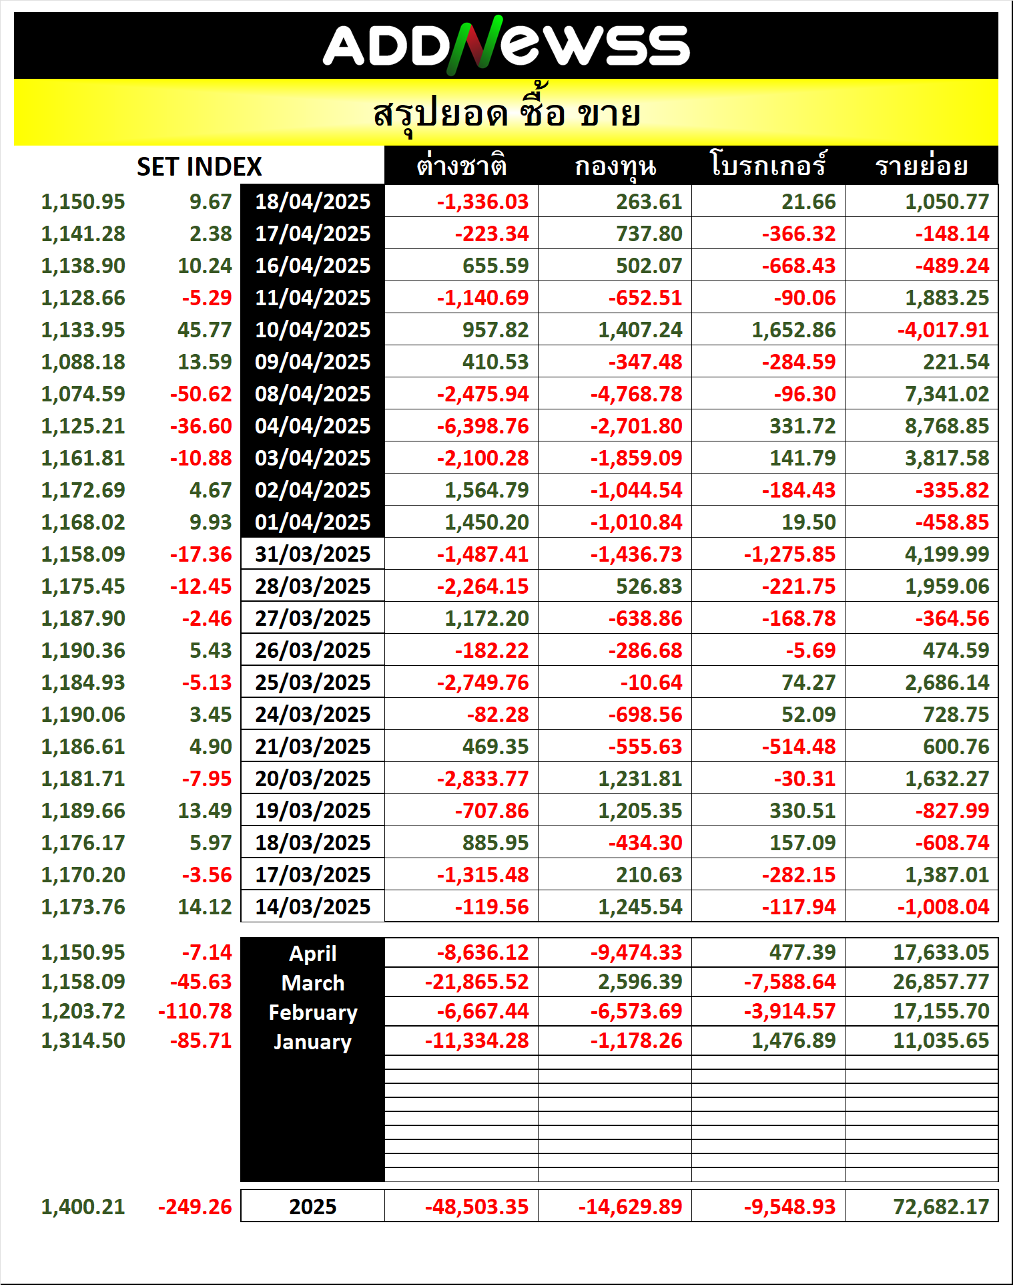Select the รายย่อย column header
Image resolution: width=1013 pixels, height=1285 pixels.
pos(922,166)
